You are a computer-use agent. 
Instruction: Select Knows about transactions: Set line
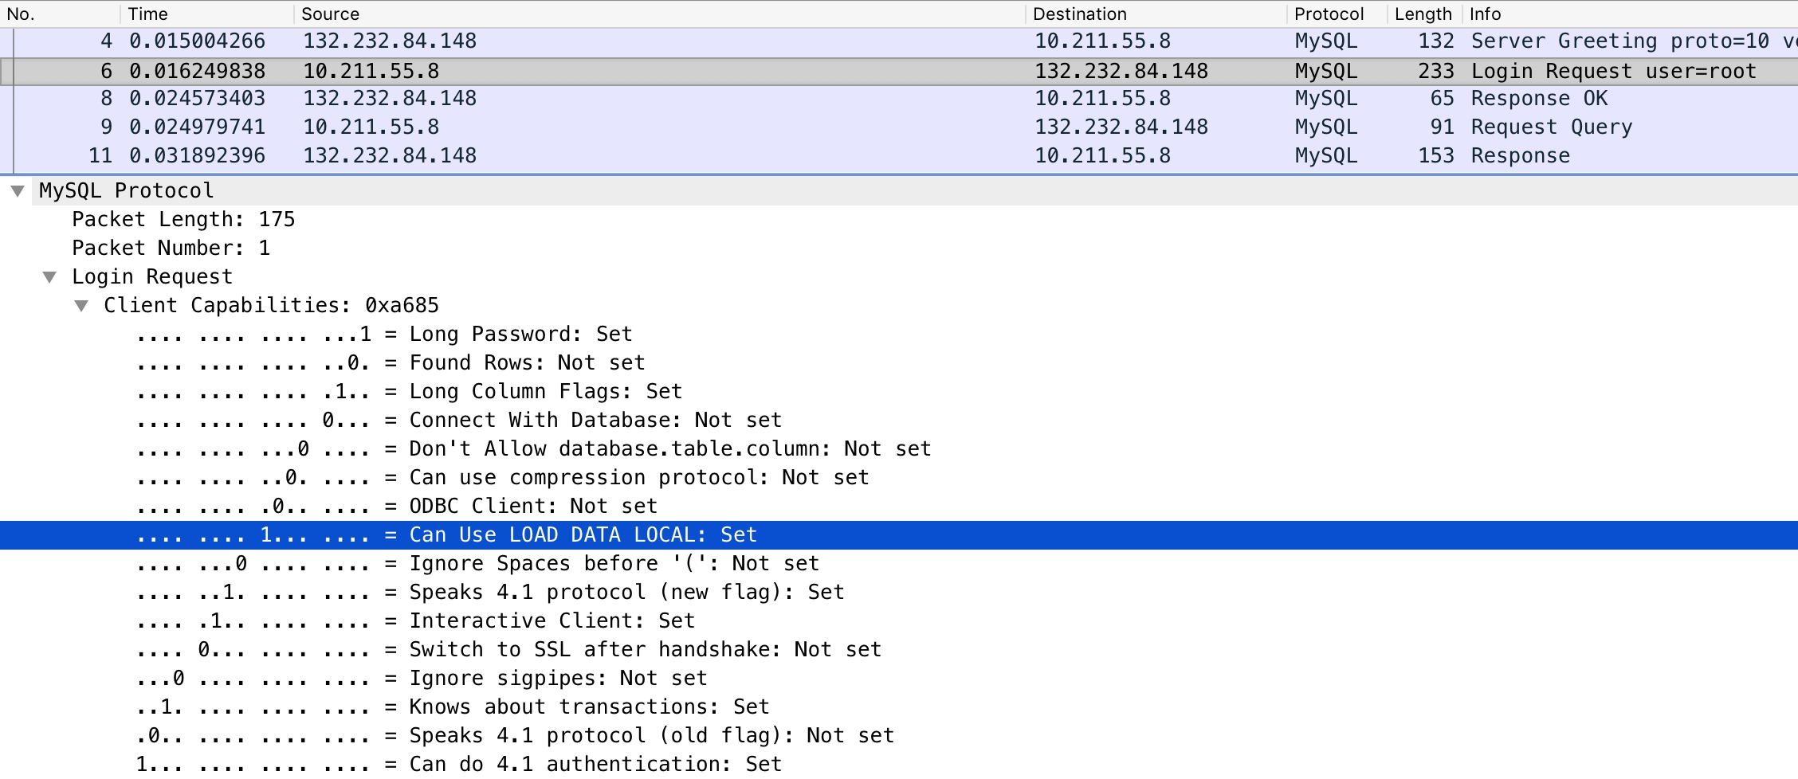(x=453, y=707)
